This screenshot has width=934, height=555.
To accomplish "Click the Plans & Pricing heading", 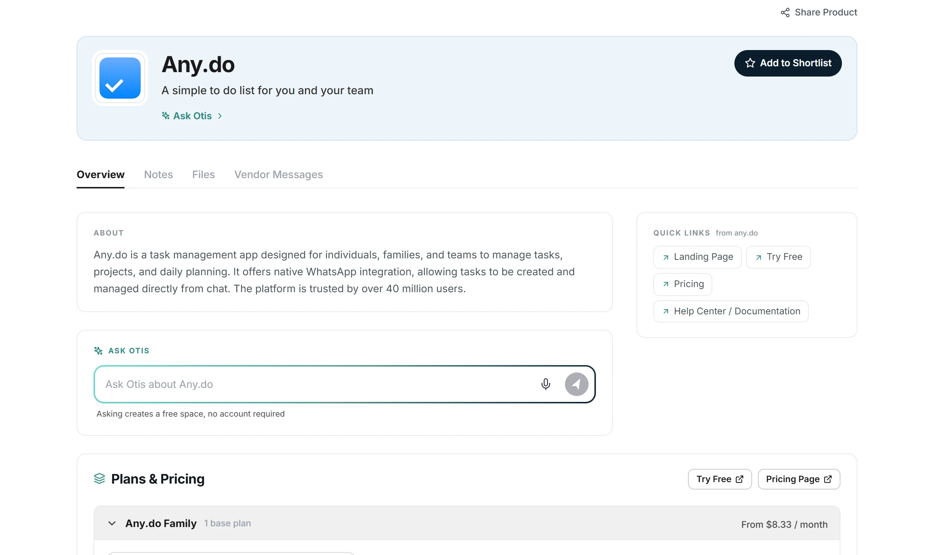I will click(x=158, y=479).
